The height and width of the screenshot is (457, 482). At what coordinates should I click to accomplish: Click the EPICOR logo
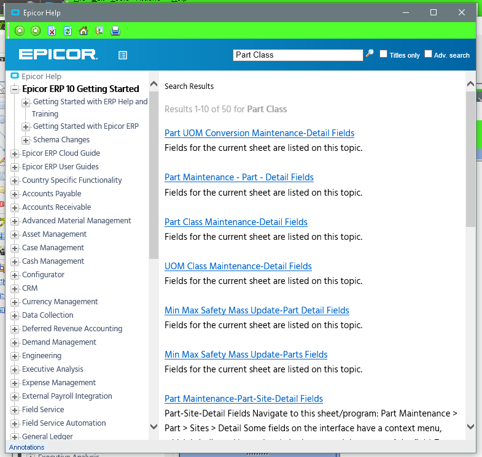point(58,55)
